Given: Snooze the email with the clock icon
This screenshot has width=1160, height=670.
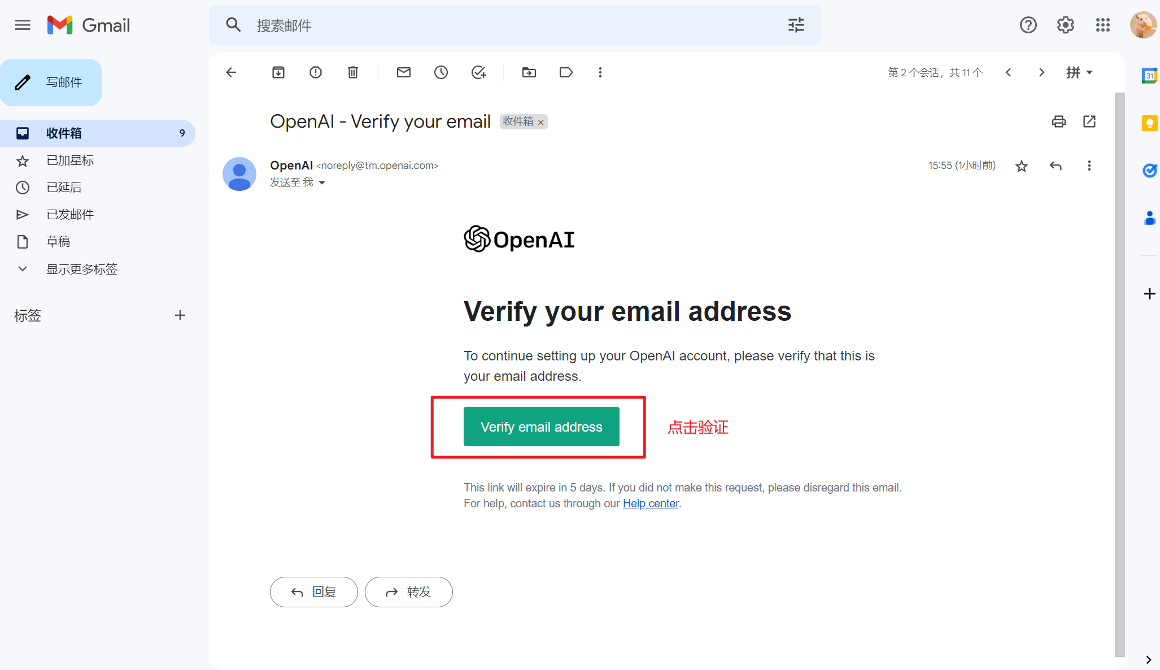Looking at the screenshot, I should pos(441,72).
